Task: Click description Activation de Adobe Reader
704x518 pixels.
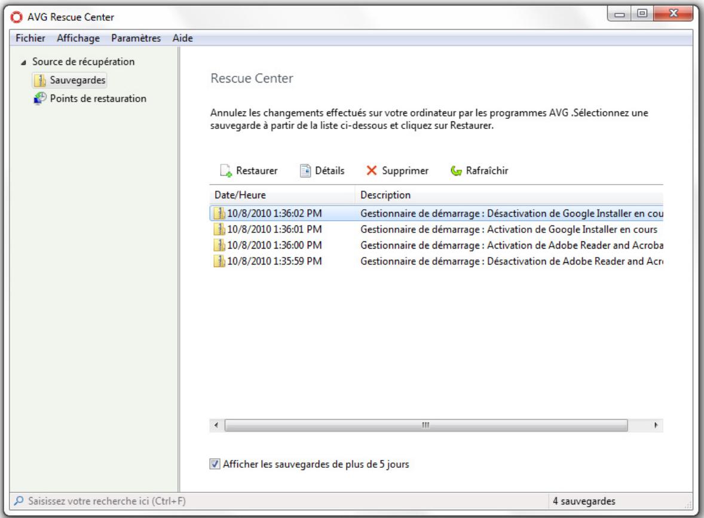Action: point(512,245)
